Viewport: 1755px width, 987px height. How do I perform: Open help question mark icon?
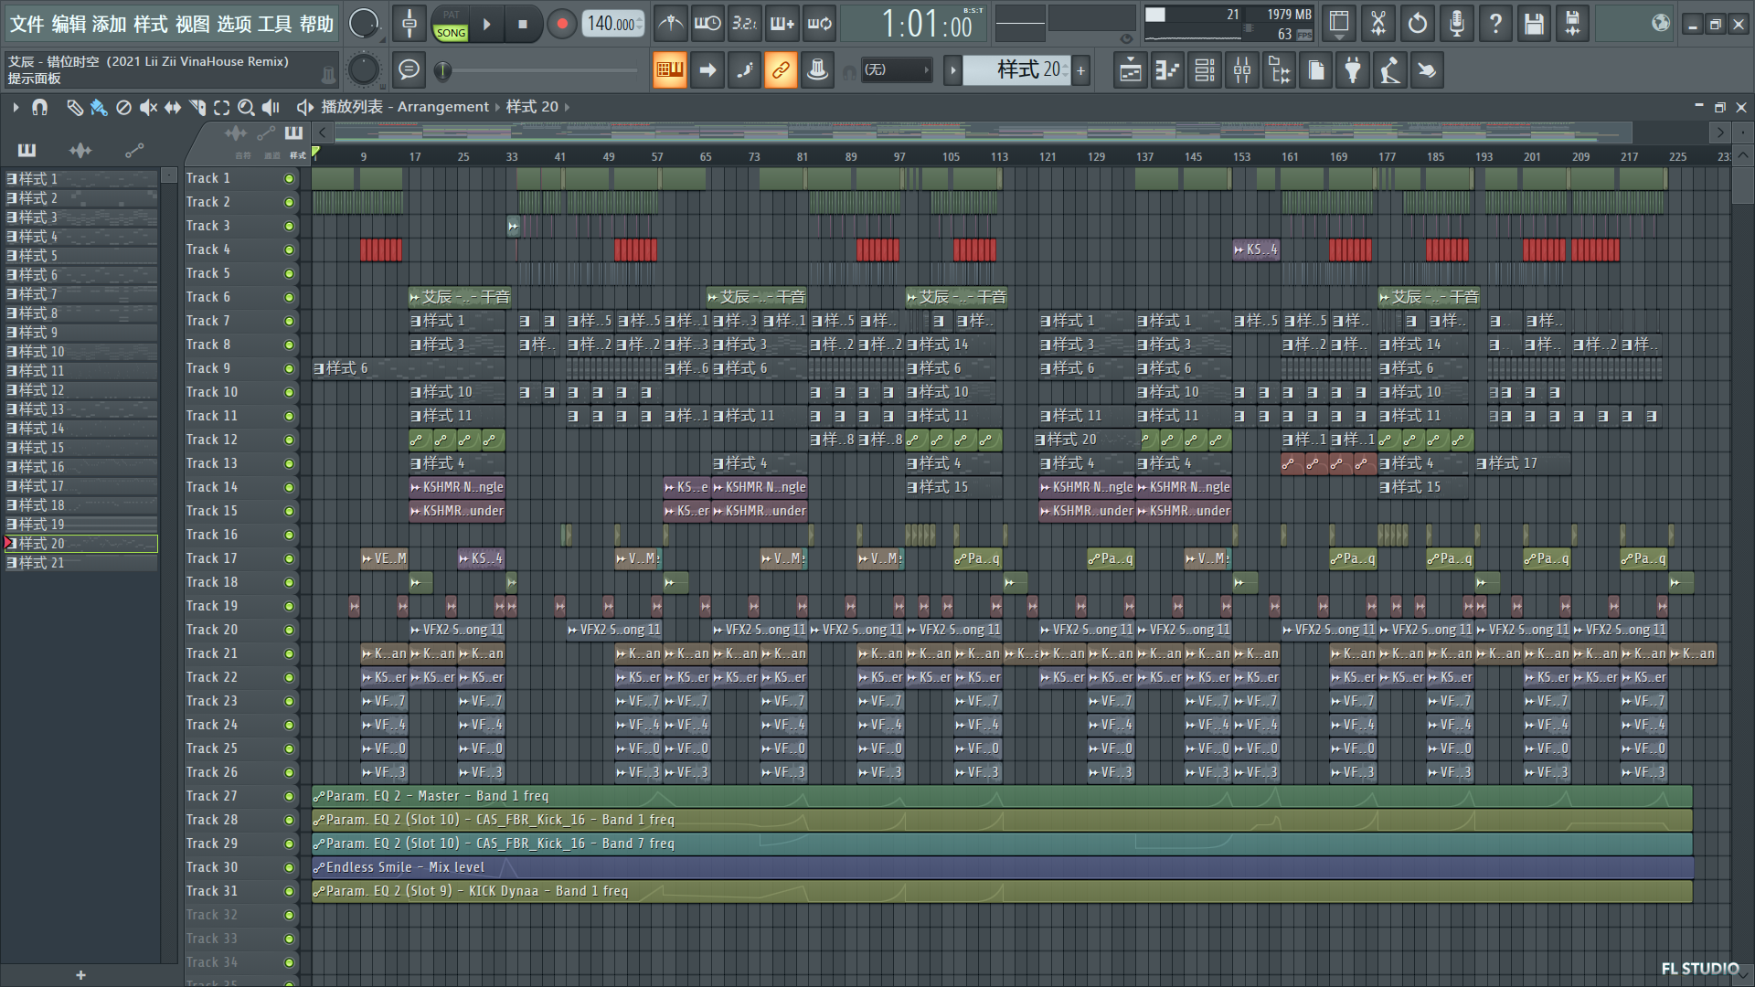pyautogui.click(x=1495, y=24)
